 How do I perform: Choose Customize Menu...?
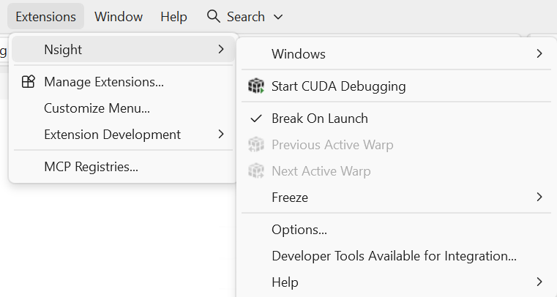(x=123, y=108)
